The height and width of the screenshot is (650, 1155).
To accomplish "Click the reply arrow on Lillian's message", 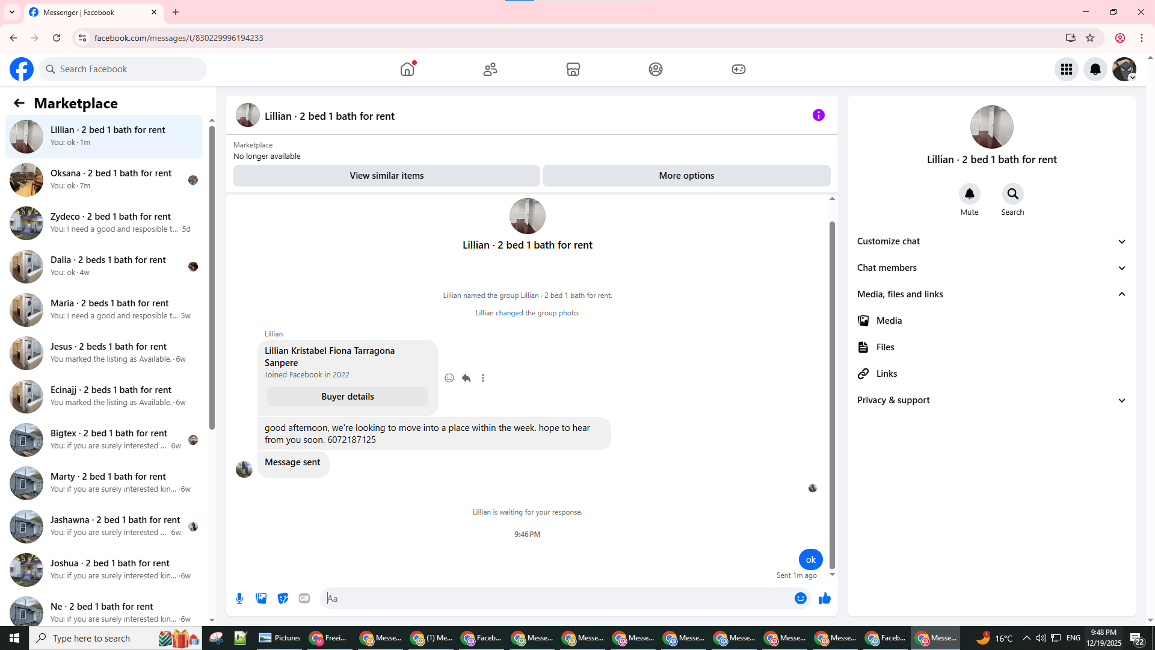I will [466, 378].
